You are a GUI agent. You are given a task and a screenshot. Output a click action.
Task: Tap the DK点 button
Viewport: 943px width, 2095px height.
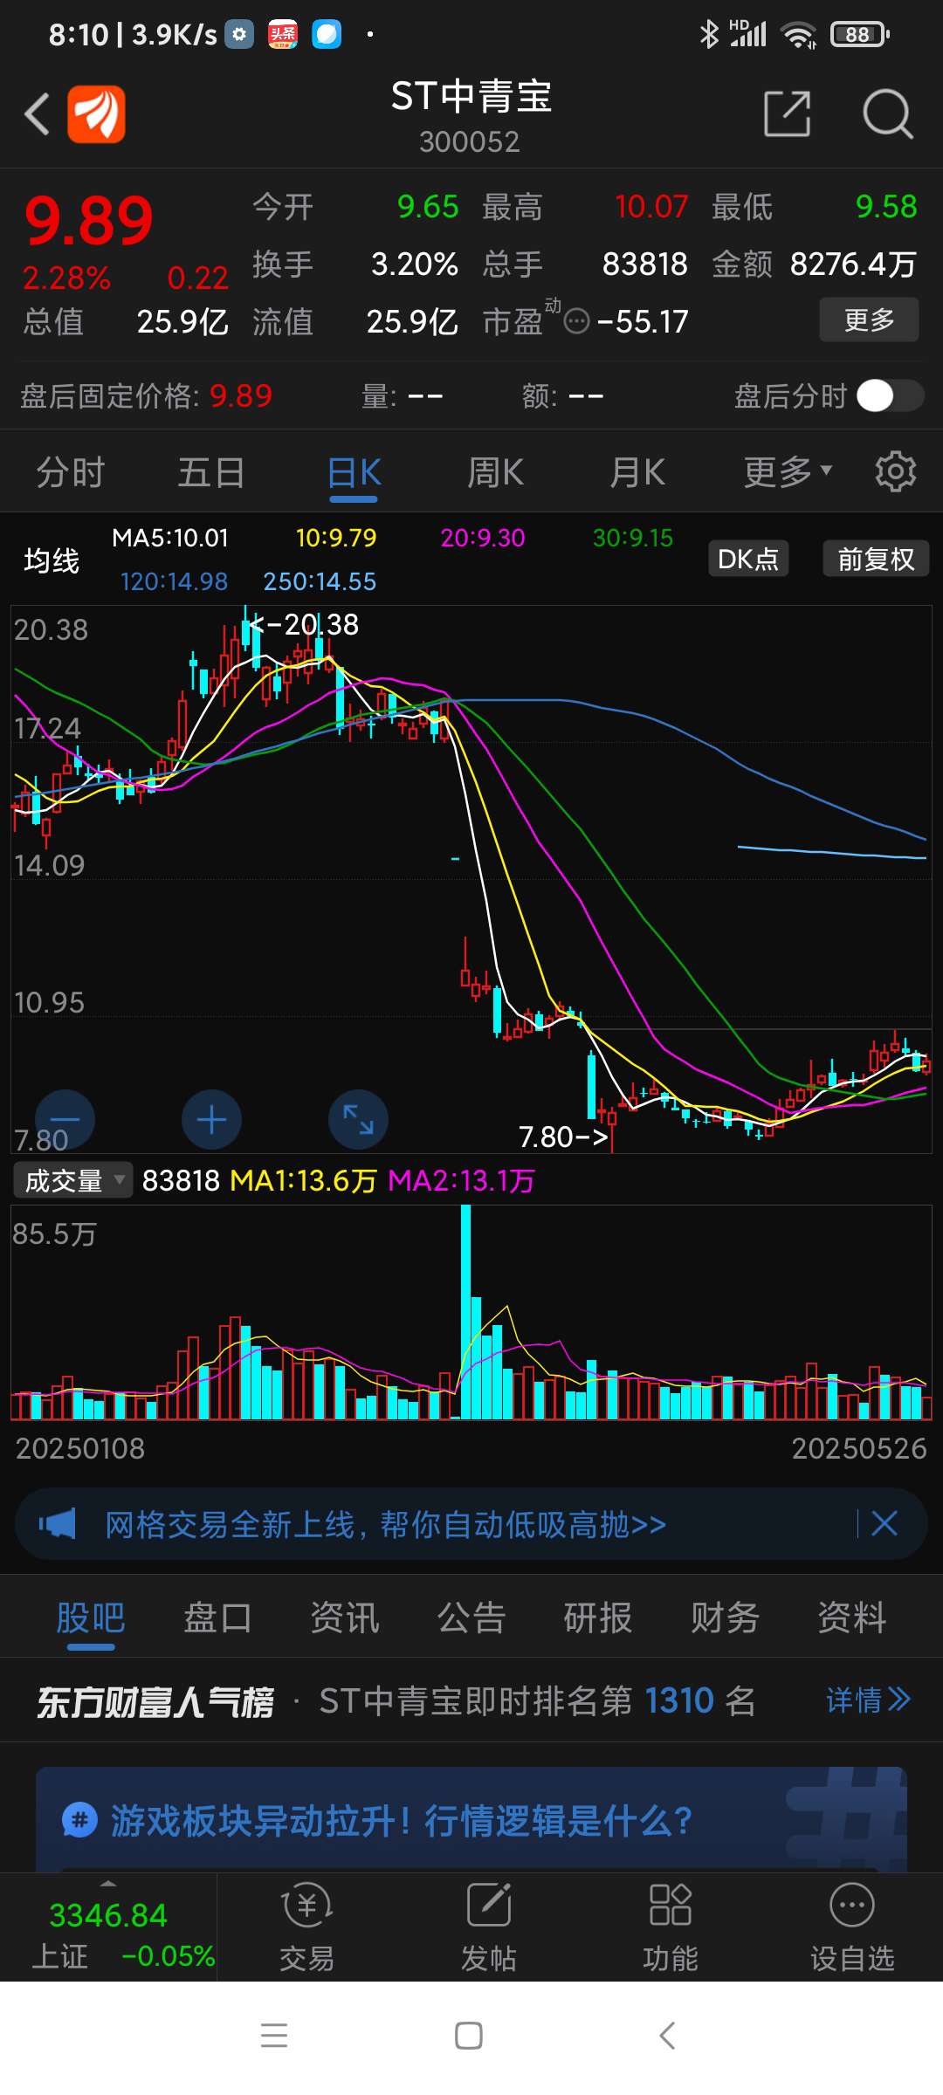click(748, 559)
